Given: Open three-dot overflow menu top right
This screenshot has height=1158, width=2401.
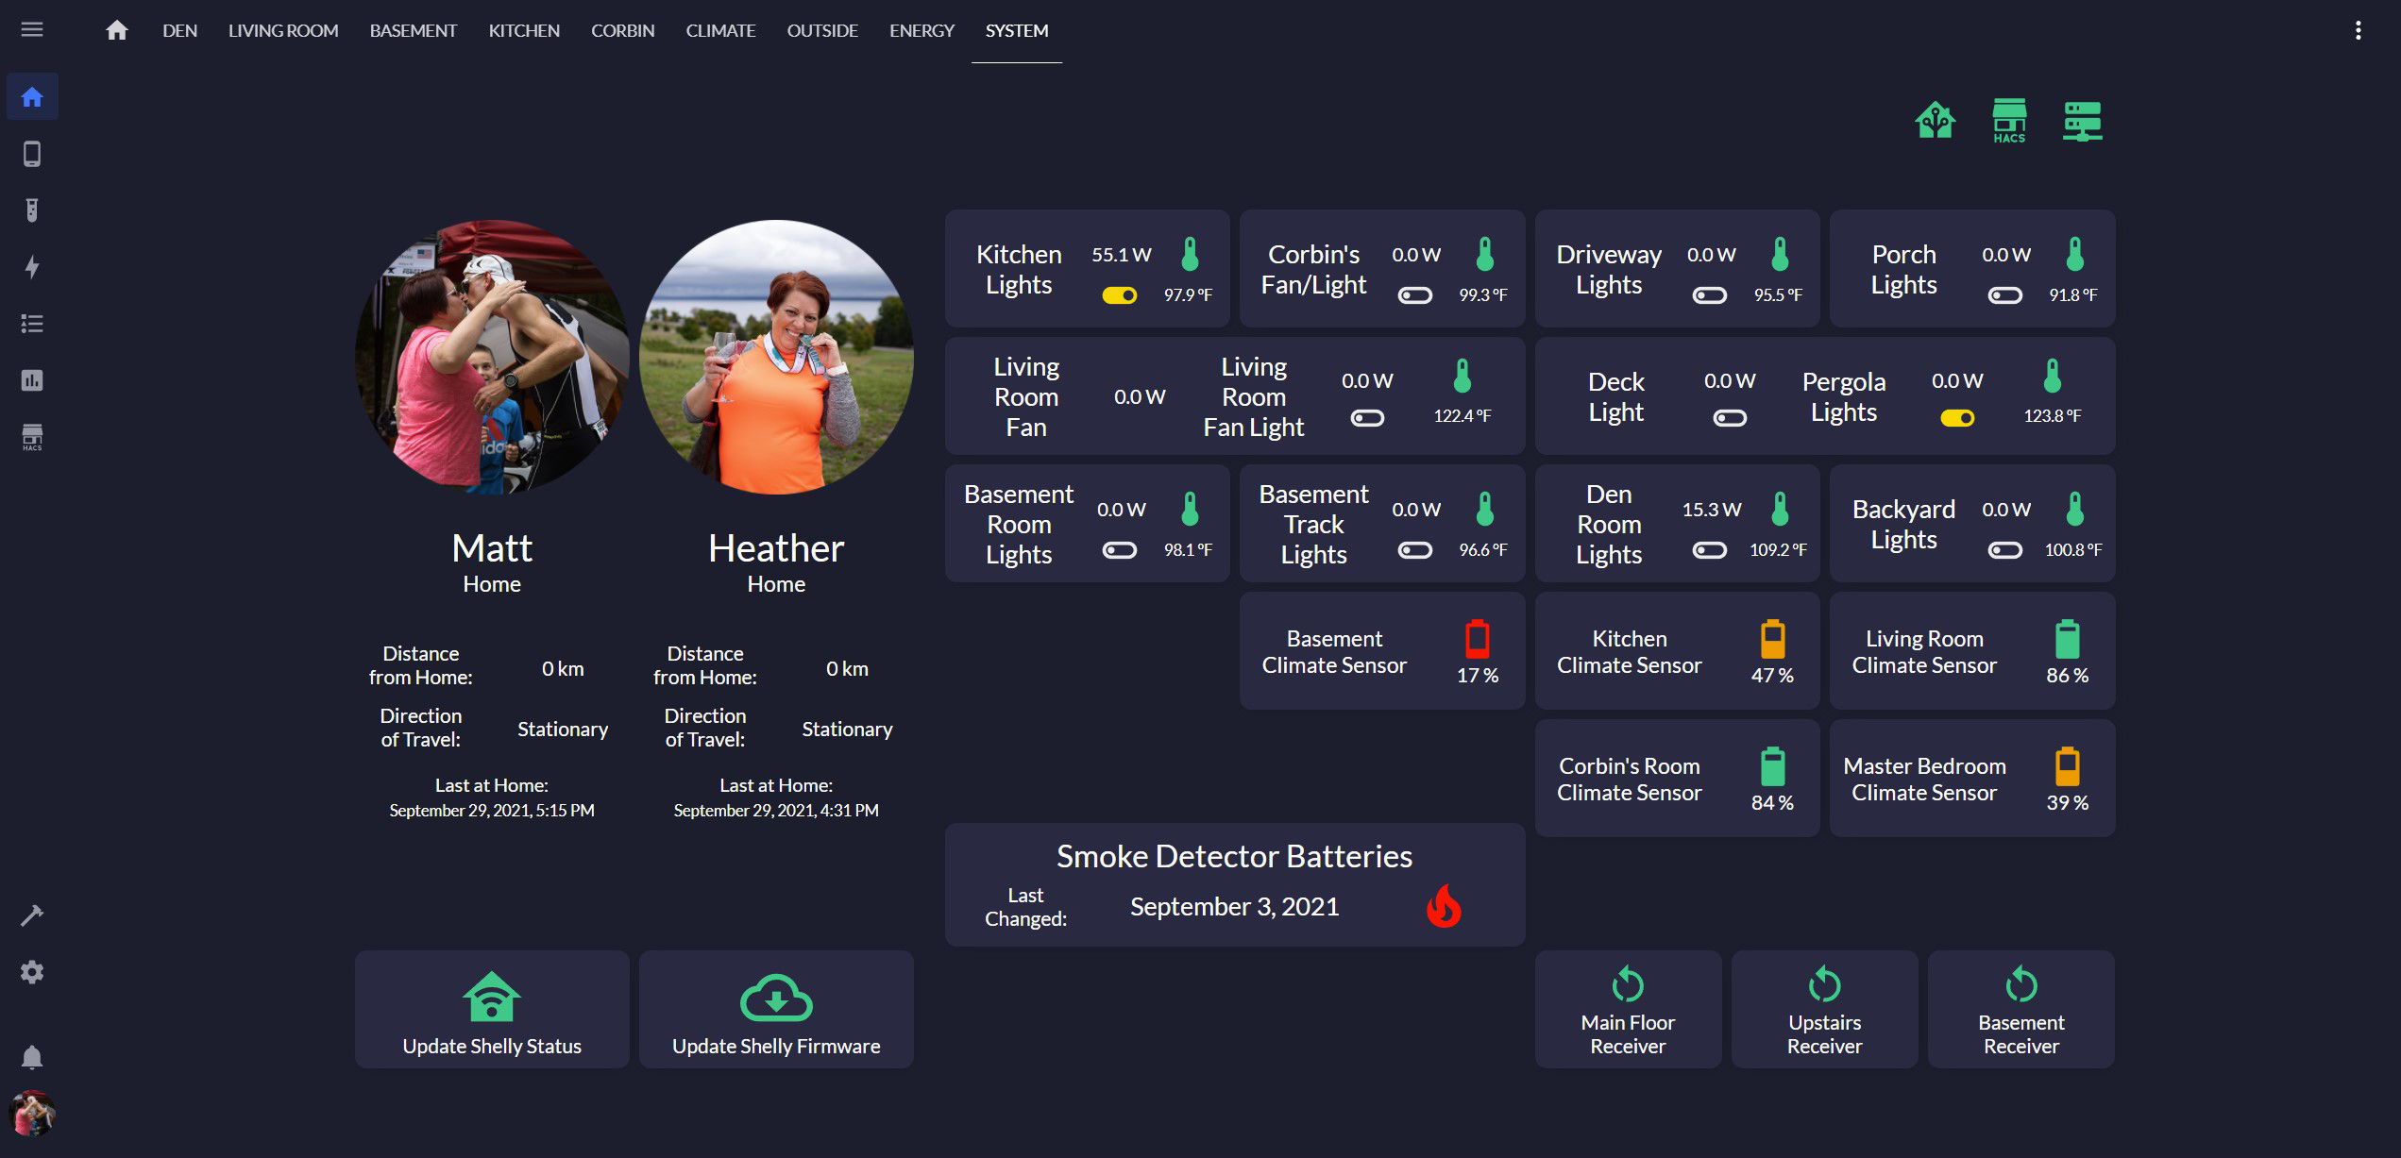Looking at the screenshot, I should 2358,30.
